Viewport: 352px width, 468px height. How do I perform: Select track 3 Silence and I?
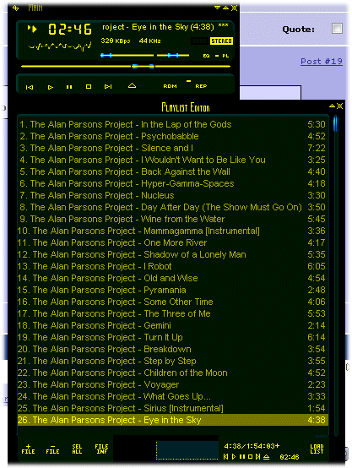pos(173,148)
